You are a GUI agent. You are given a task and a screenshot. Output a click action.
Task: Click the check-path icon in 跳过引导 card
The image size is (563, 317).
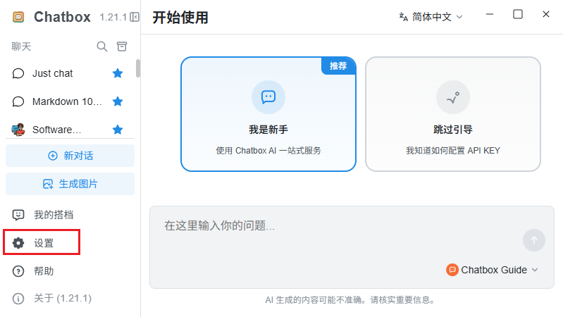click(453, 97)
